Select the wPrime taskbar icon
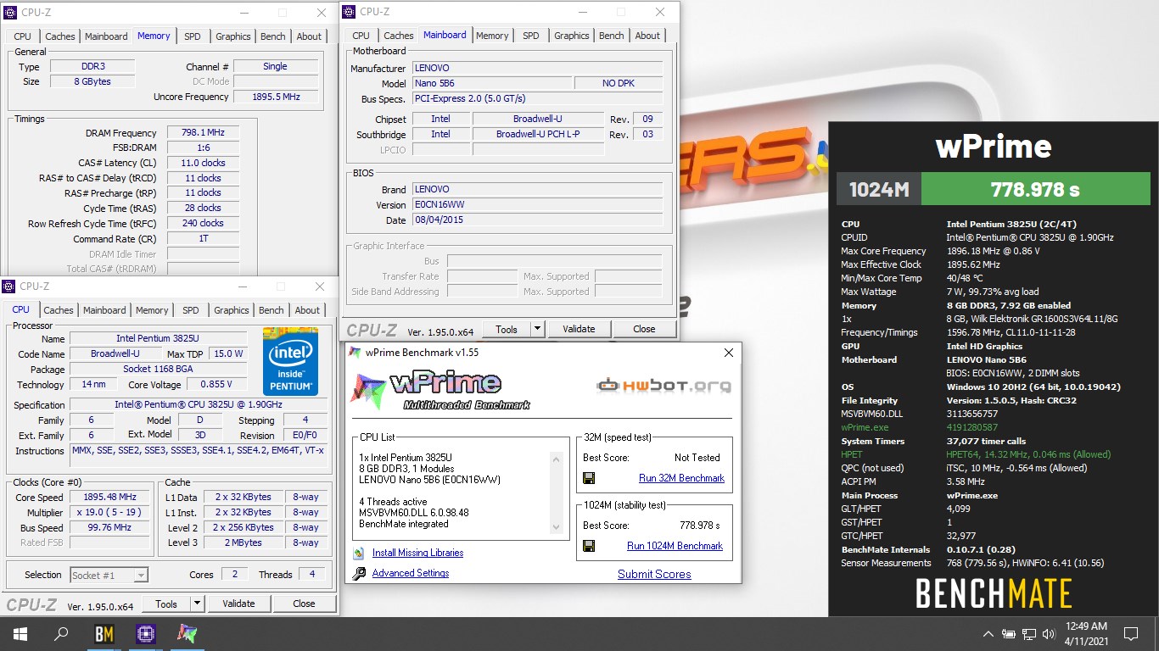 (x=187, y=633)
